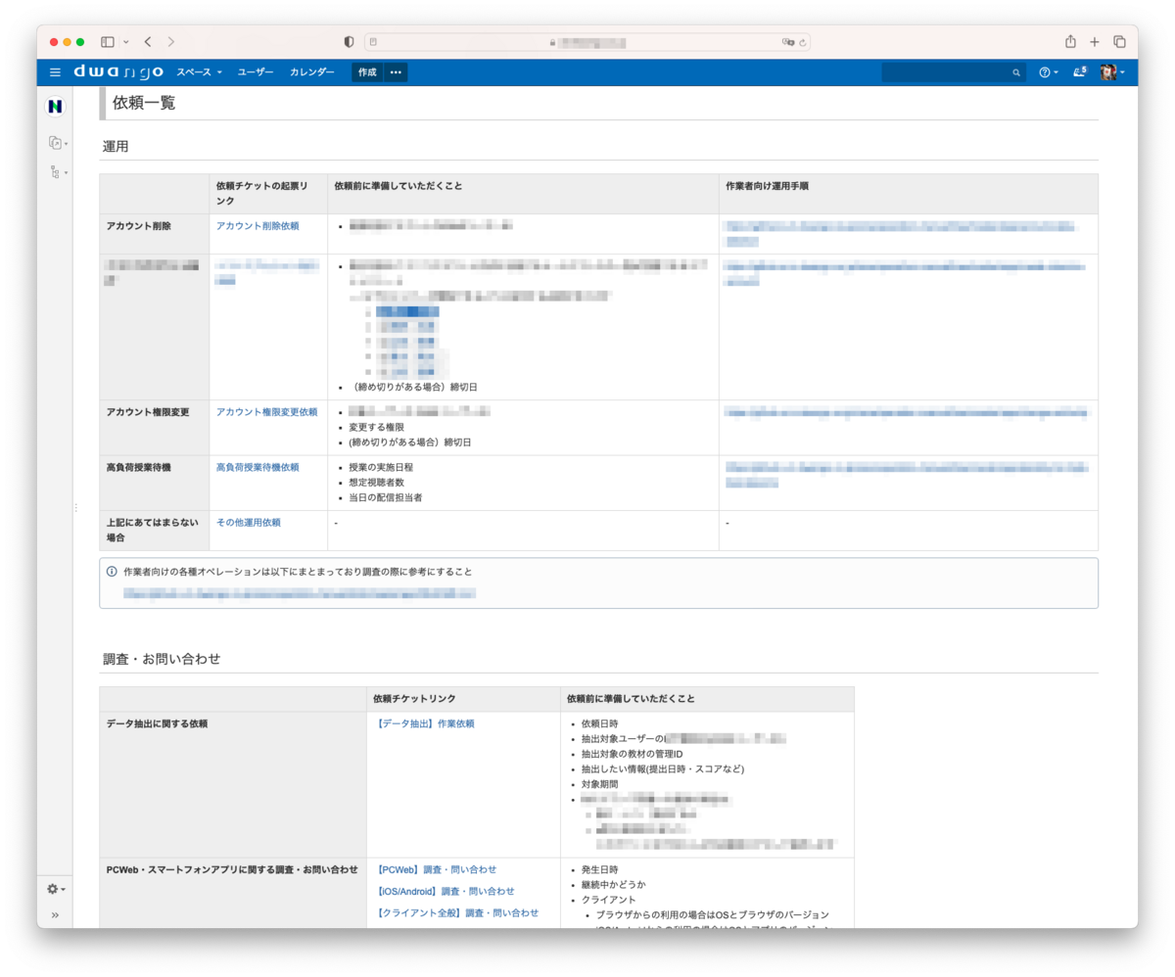Open the スペース dropdown menu

point(199,72)
